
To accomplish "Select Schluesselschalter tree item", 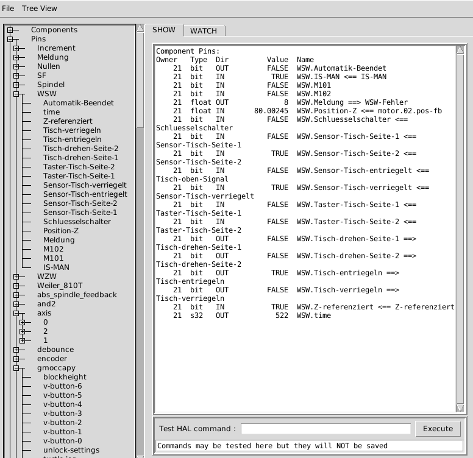I will click(x=77, y=222).
